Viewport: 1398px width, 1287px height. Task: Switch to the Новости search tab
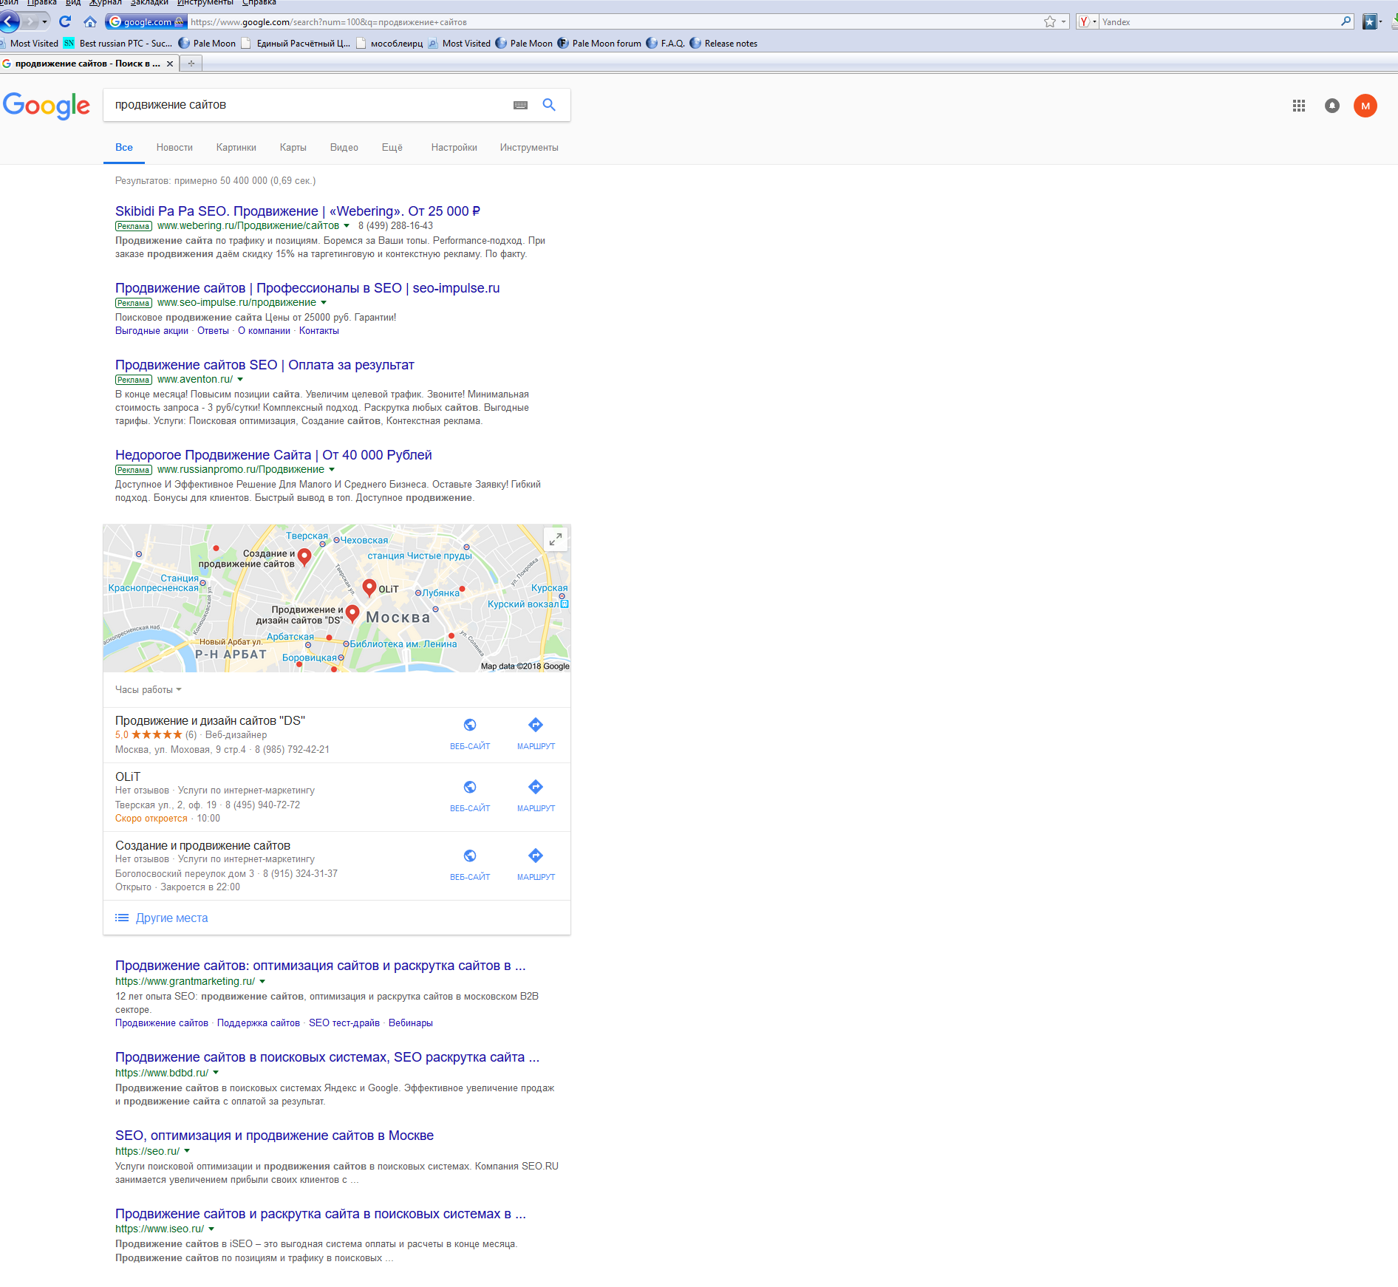[174, 148]
